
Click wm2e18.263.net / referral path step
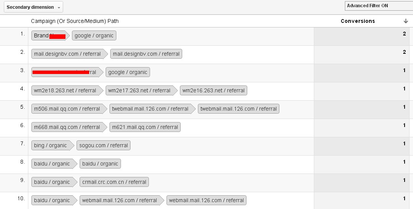[66, 90]
